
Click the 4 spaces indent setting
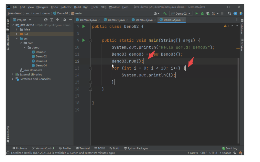coord(225,153)
